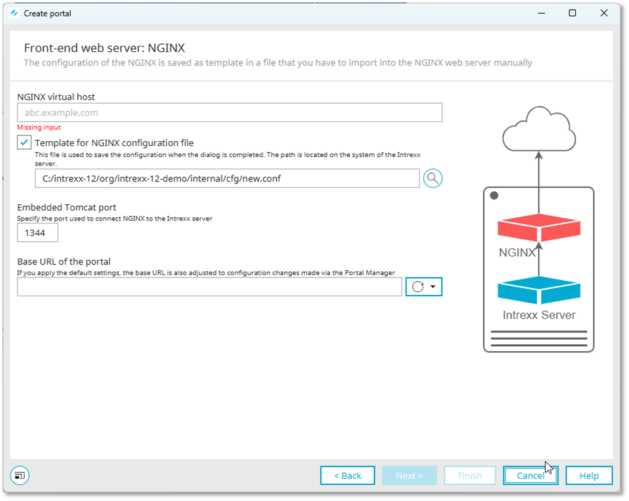Click the blue Intrexx Server block icon
Image resolution: width=629 pixels, height=501 pixels.
(539, 290)
